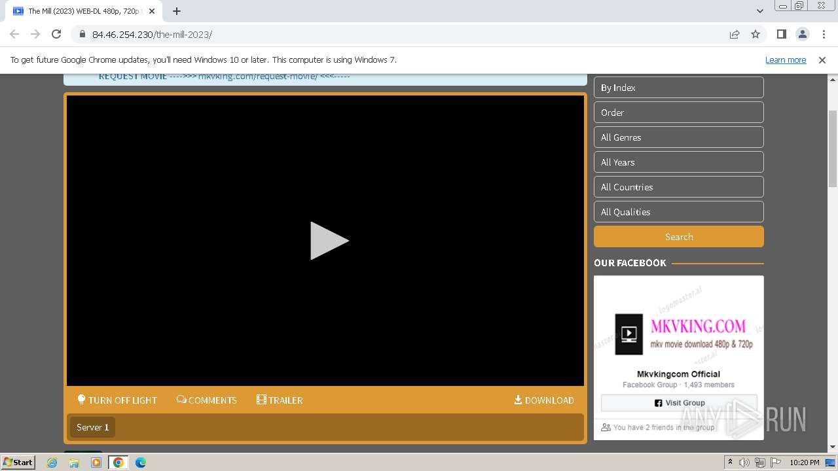Dismiss the Chrome update notification bar

pyautogui.click(x=822, y=60)
